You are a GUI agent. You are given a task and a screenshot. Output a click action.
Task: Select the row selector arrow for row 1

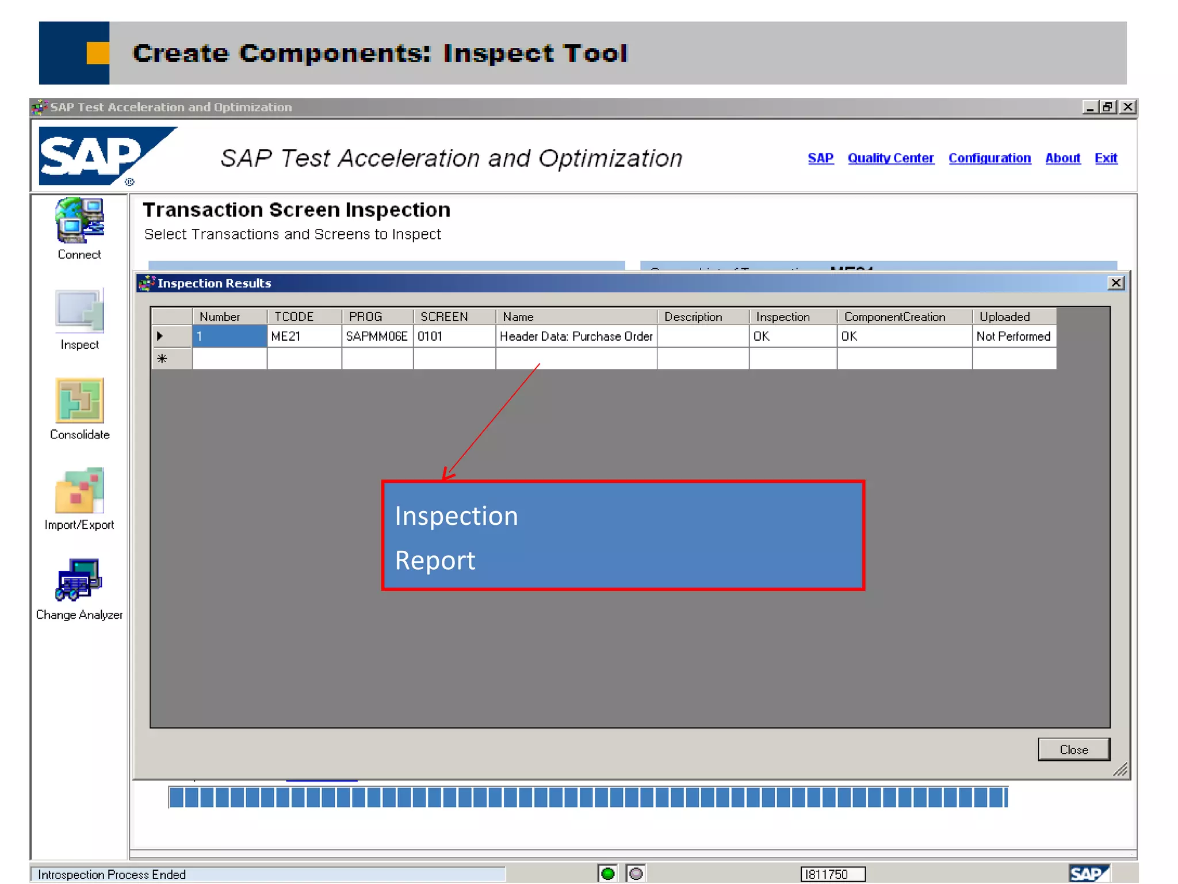pyautogui.click(x=171, y=336)
